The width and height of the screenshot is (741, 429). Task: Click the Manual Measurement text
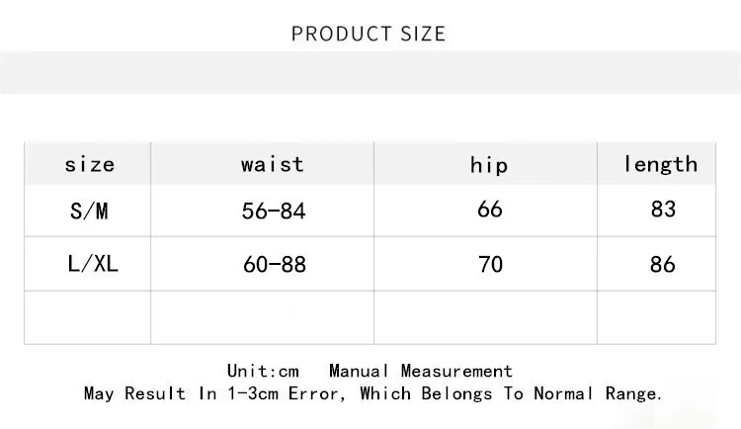[x=421, y=371]
